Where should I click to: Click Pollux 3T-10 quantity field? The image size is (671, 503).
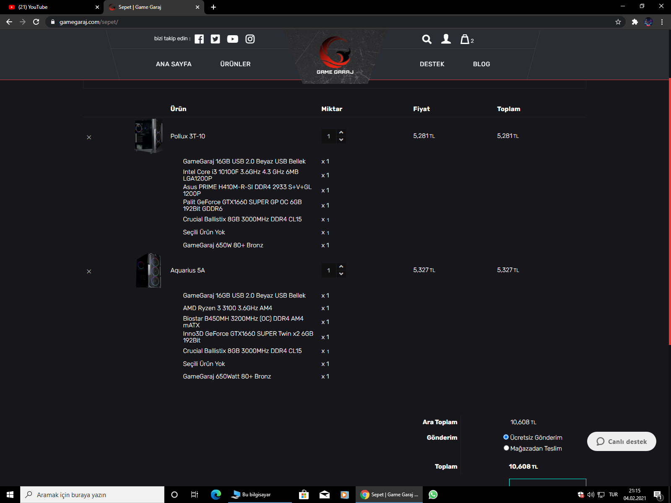(x=329, y=136)
